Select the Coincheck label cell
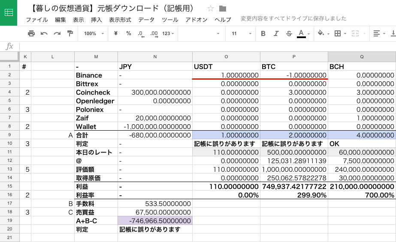 (96, 92)
